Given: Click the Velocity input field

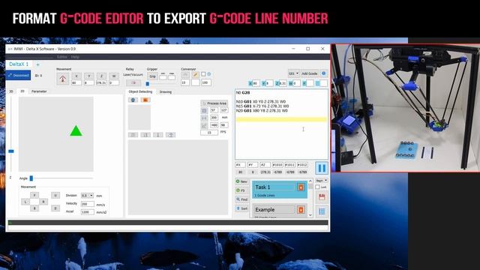Looking at the screenshot, I should 87,204.
